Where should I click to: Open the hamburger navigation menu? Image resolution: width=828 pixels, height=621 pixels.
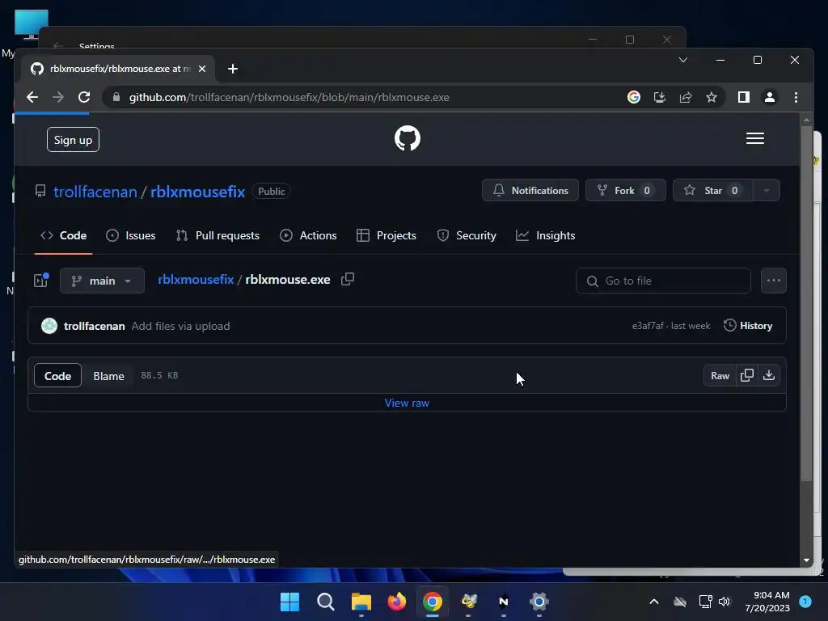pos(754,138)
